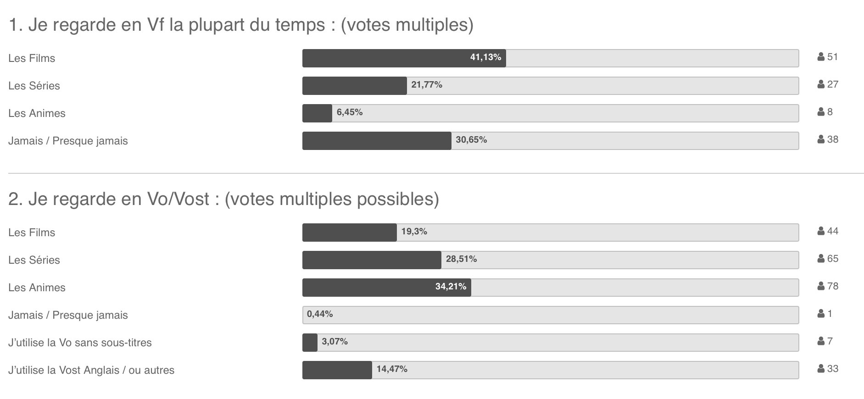Click the person icon beside 78 votes
The width and height of the screenshot is (864, 399).
click(821, 286)
